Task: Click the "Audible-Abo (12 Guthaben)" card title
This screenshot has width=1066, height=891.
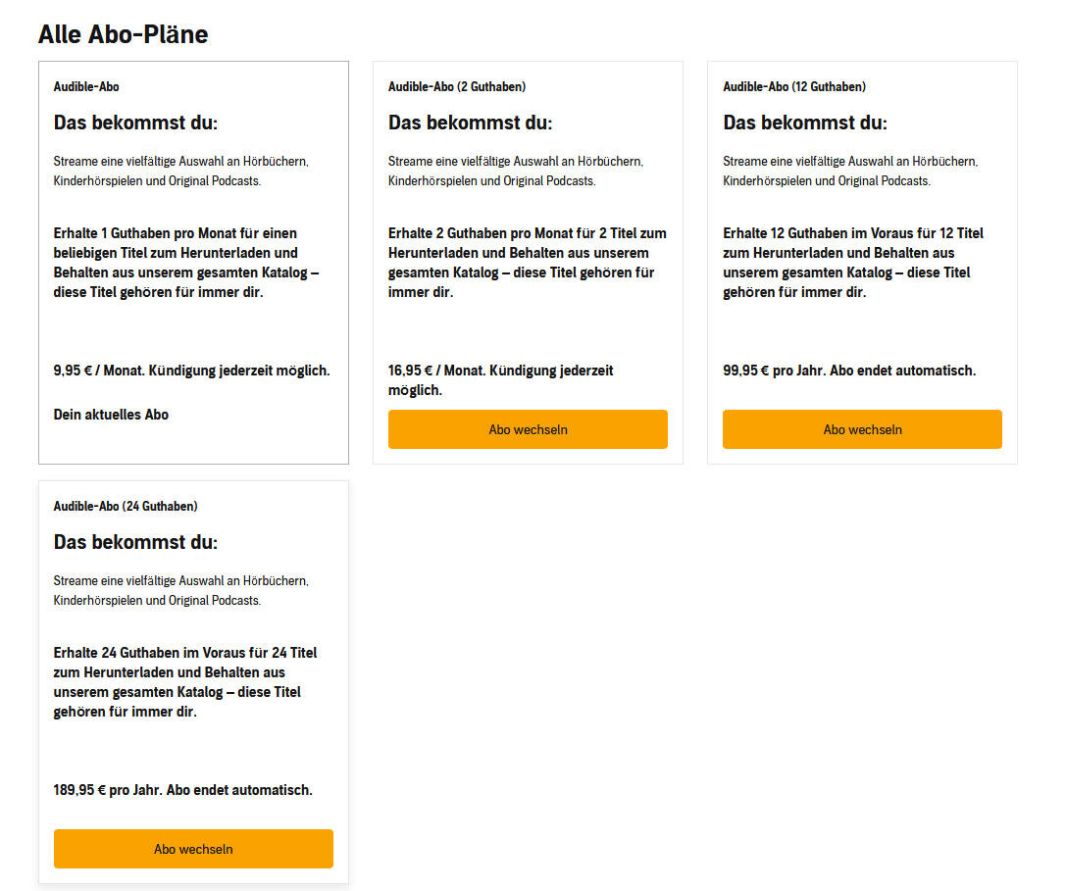Action: point(794,87)
